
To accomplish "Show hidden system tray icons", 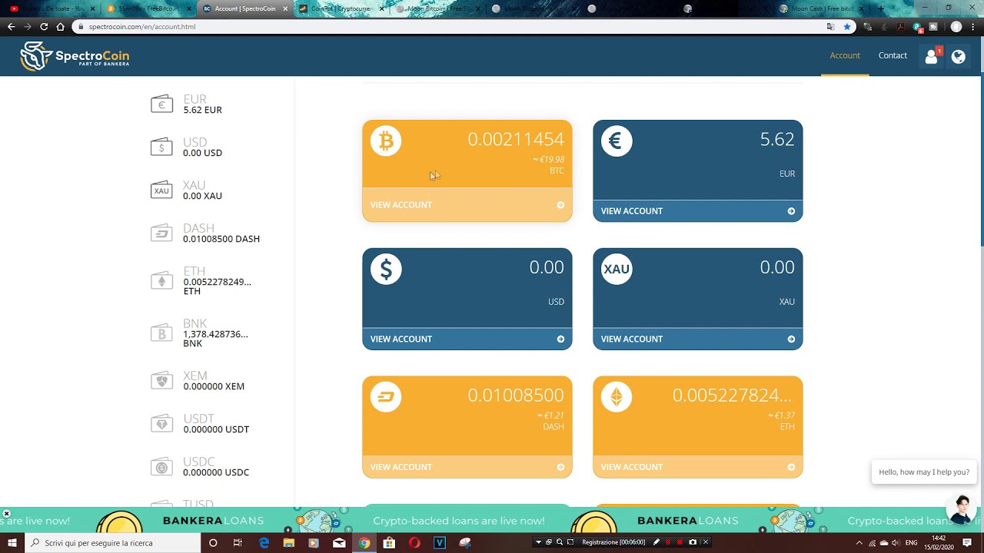I will point(859,543).
